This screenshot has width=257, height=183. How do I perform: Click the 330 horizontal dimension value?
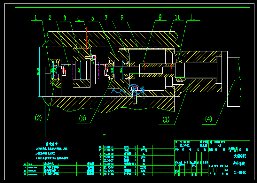(x=104, y=135)
